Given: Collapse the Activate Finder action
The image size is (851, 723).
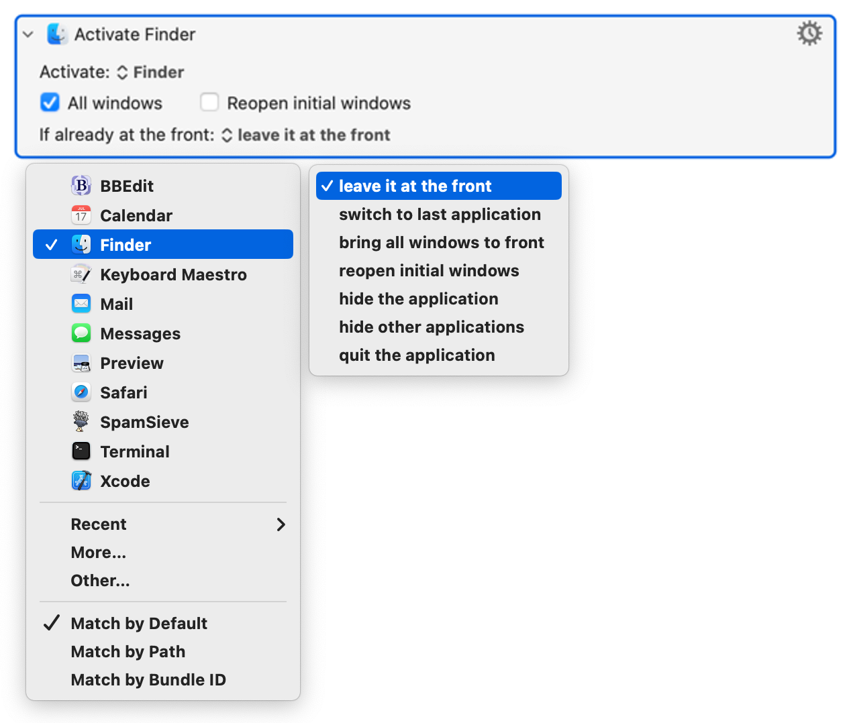Looking at the screenshot, I should coord(27,34).
